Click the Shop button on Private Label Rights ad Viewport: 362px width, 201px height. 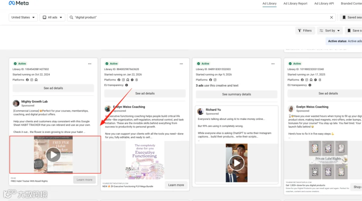[356, 187]
